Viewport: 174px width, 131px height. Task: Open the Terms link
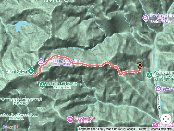142,129
